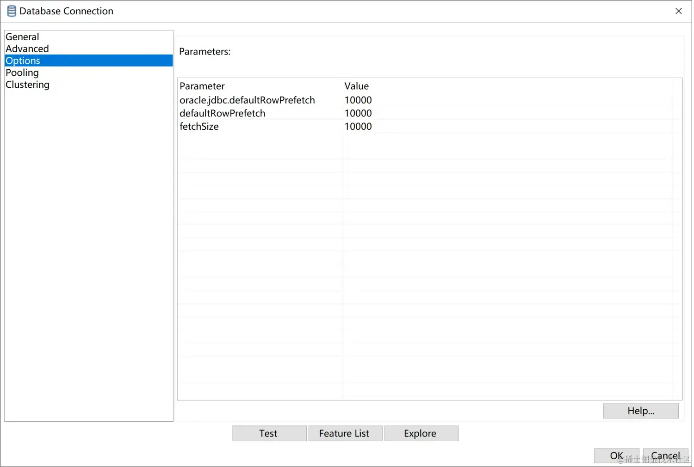694x467 pixels.
Task: Select the fetchSize parameter cell
Action: pyautogui.click(x=260, y=127)
